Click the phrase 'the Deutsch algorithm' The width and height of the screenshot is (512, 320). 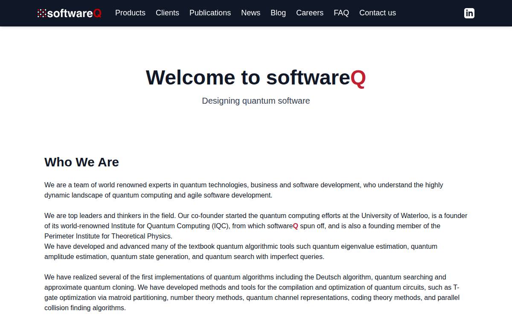[337, 277]
